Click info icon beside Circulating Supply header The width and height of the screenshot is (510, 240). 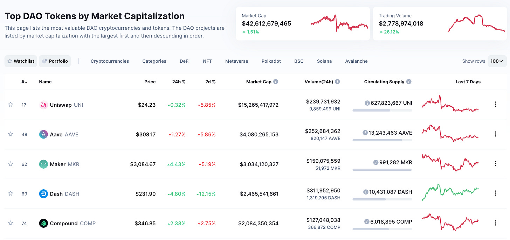[409, 82]
